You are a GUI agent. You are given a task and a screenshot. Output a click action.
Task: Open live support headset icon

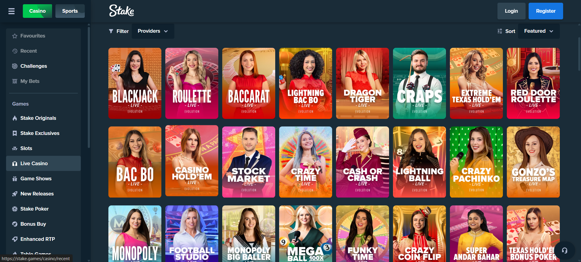pyautogui.click(x=565, y=250)
